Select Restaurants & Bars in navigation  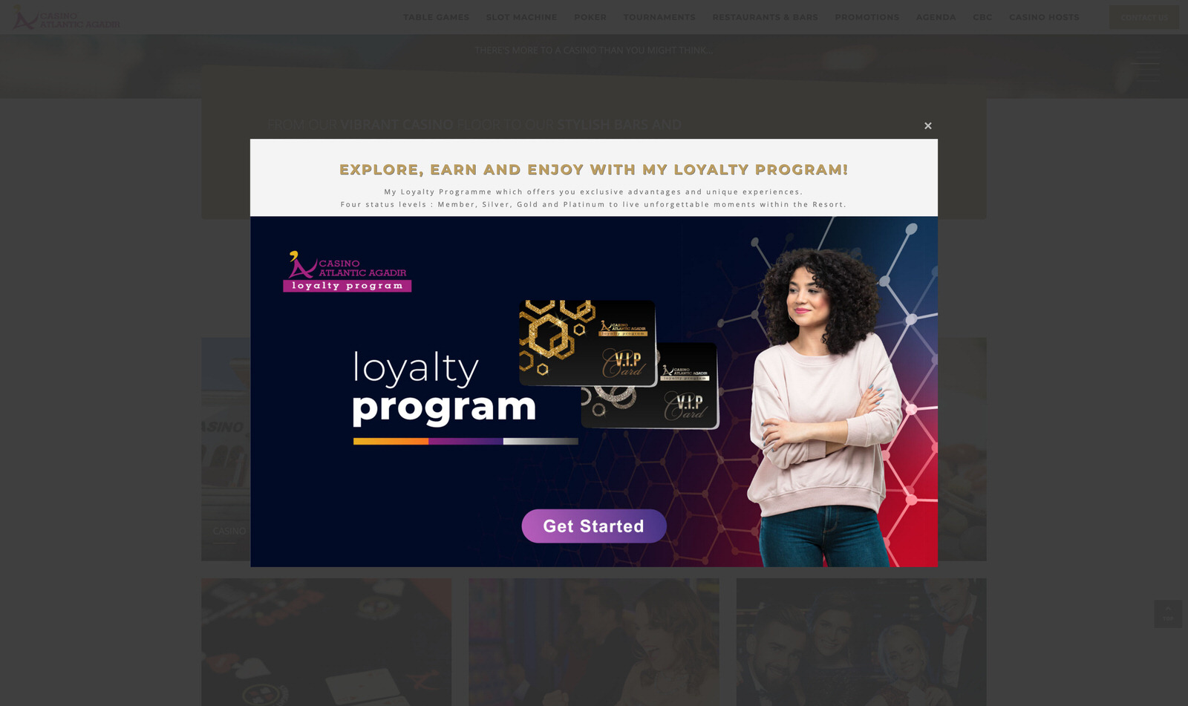(765, 17)
